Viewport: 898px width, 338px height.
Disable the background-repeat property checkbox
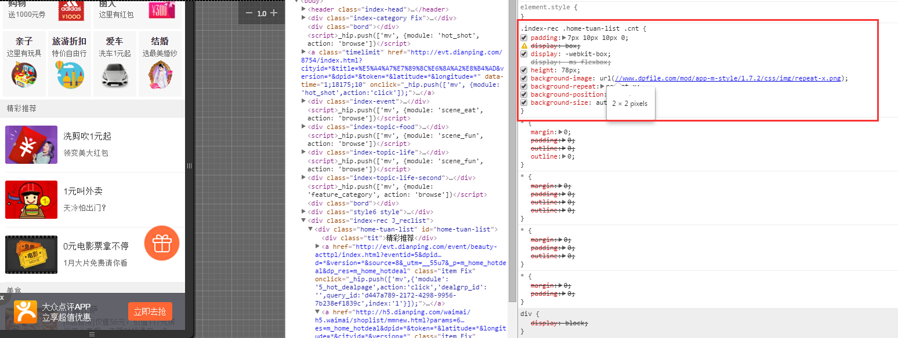click(524, 86)
